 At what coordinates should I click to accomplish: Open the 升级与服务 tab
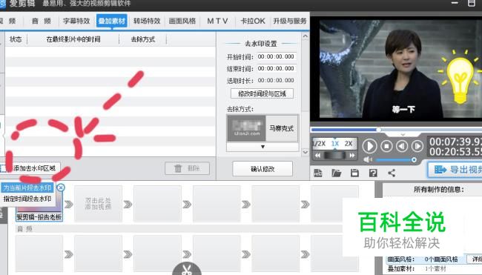(x=289, y=21)
